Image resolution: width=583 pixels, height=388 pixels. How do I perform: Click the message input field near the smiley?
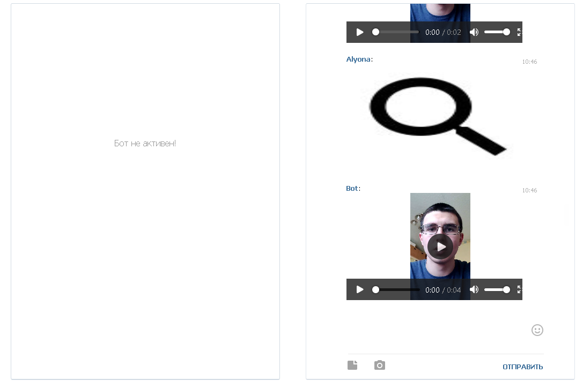coord(445,330)
